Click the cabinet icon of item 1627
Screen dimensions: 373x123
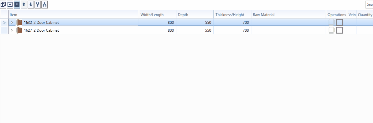tap(19, 30)
